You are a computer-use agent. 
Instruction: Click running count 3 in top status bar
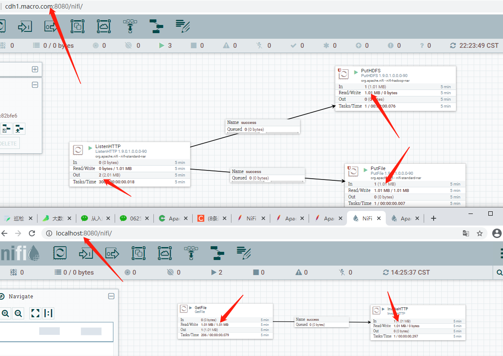pyautogui.click(x=166, y=46)
